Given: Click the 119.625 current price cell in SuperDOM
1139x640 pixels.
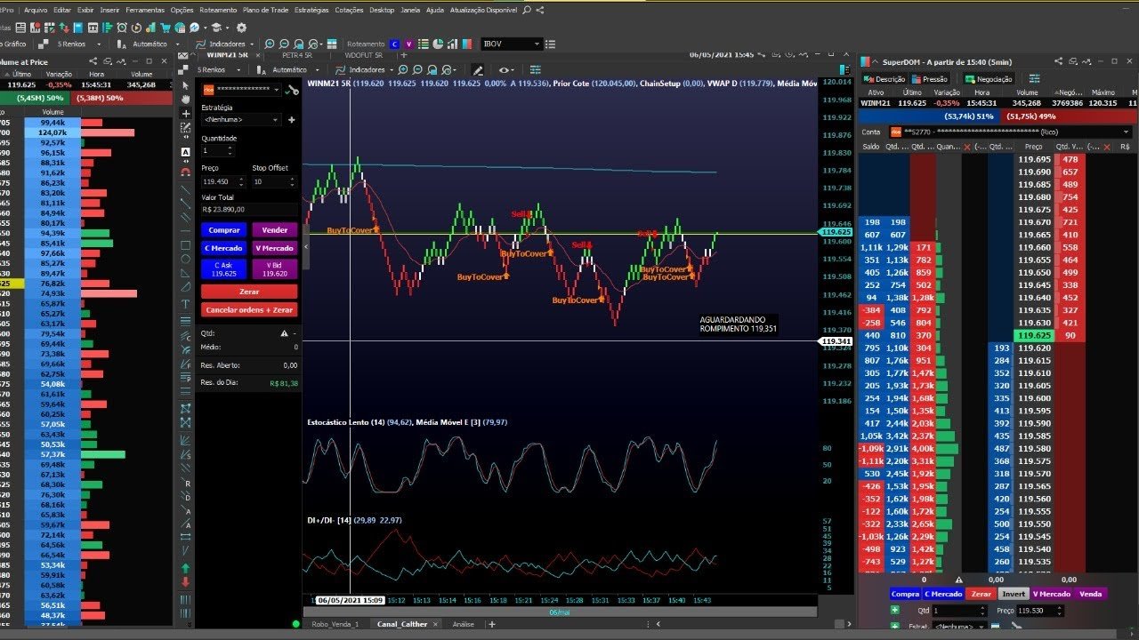Looking at the screenshot, I should tap(1036, 335).
